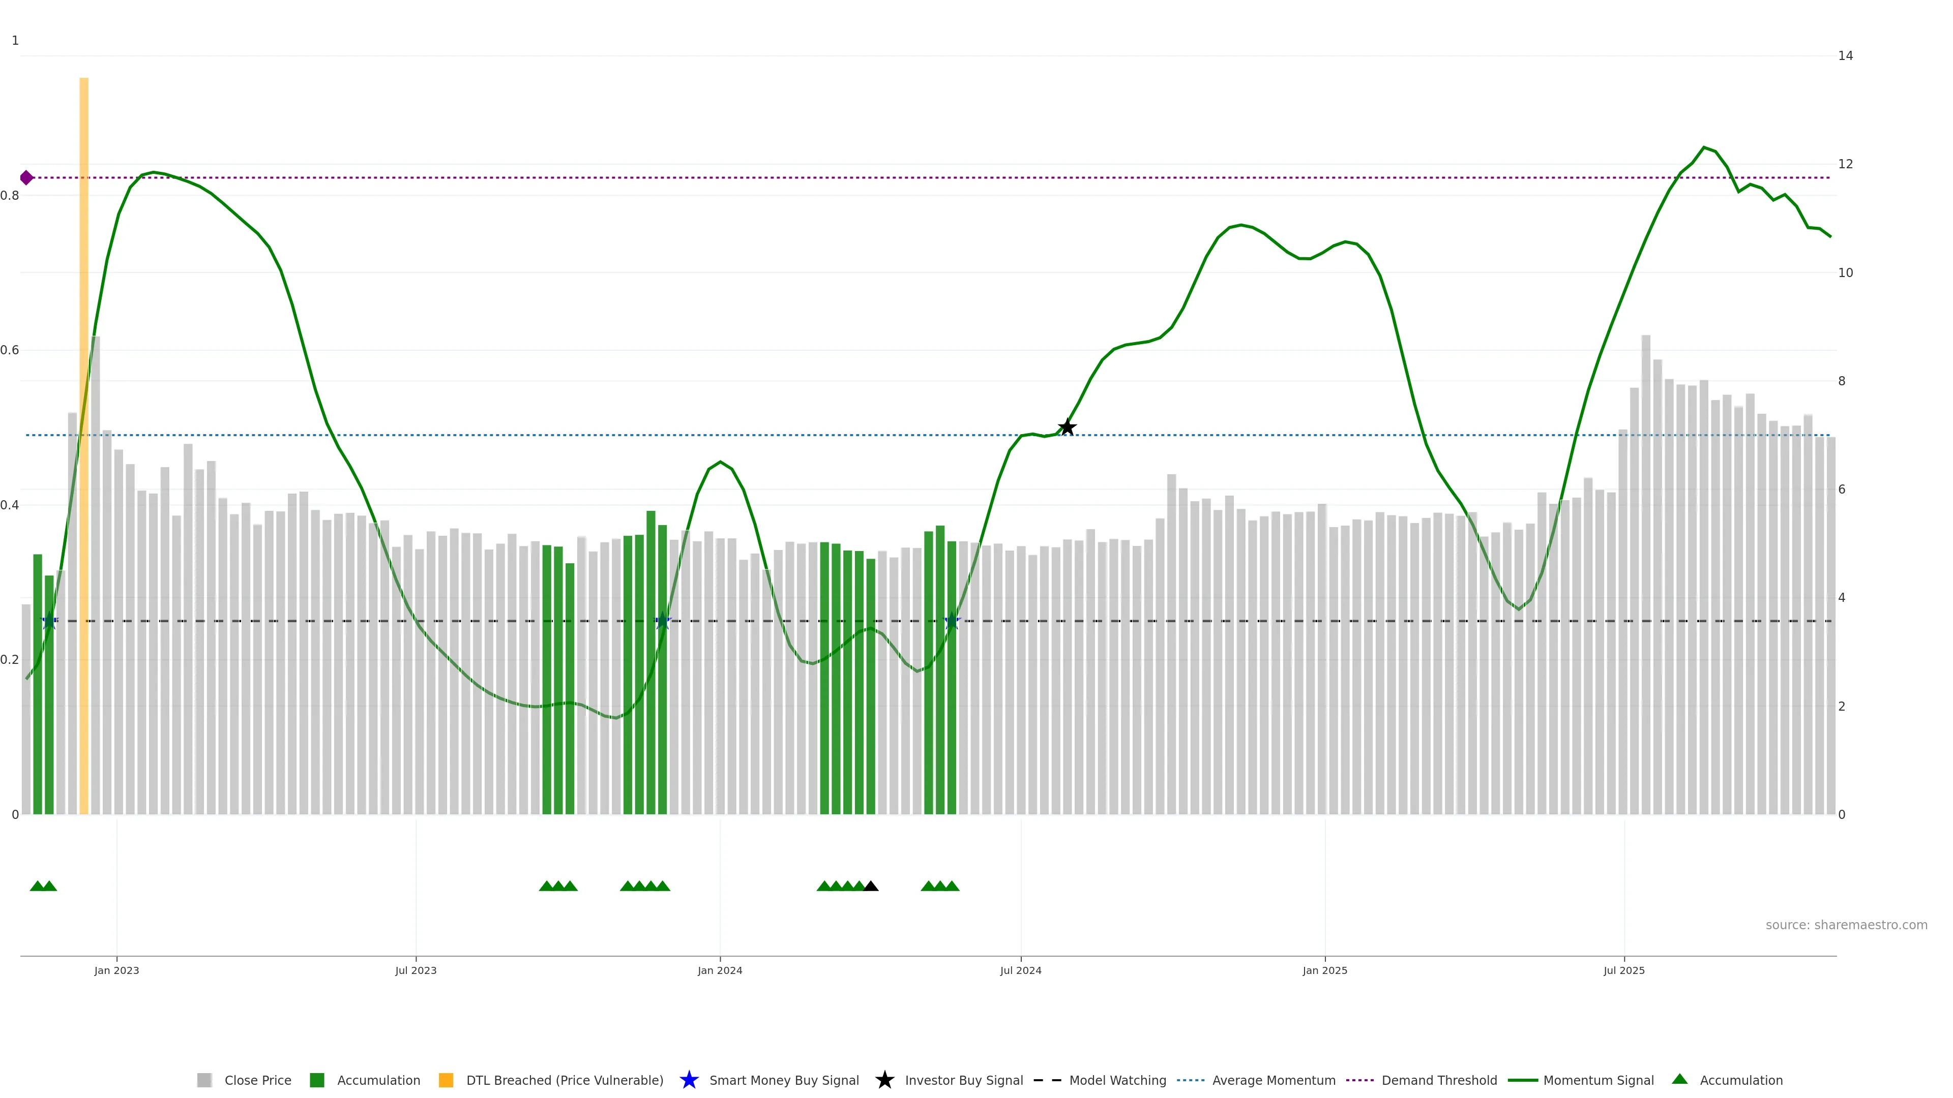Click the green Accumulation triangle legend icon
This screenshot has width=1953, height=1098.
[1679, 1079]
